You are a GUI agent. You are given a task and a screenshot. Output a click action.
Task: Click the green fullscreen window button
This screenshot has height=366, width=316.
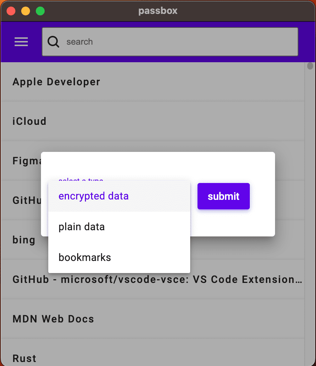click(x=40, y=11)
